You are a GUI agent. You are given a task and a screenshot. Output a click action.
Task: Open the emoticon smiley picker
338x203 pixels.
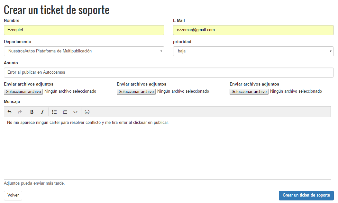click(x=87, y=112)
